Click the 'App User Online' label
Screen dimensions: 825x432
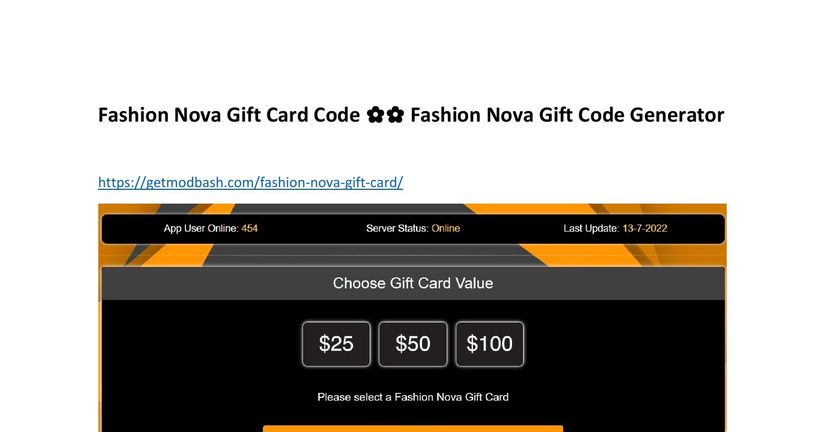tap(200, 228)
